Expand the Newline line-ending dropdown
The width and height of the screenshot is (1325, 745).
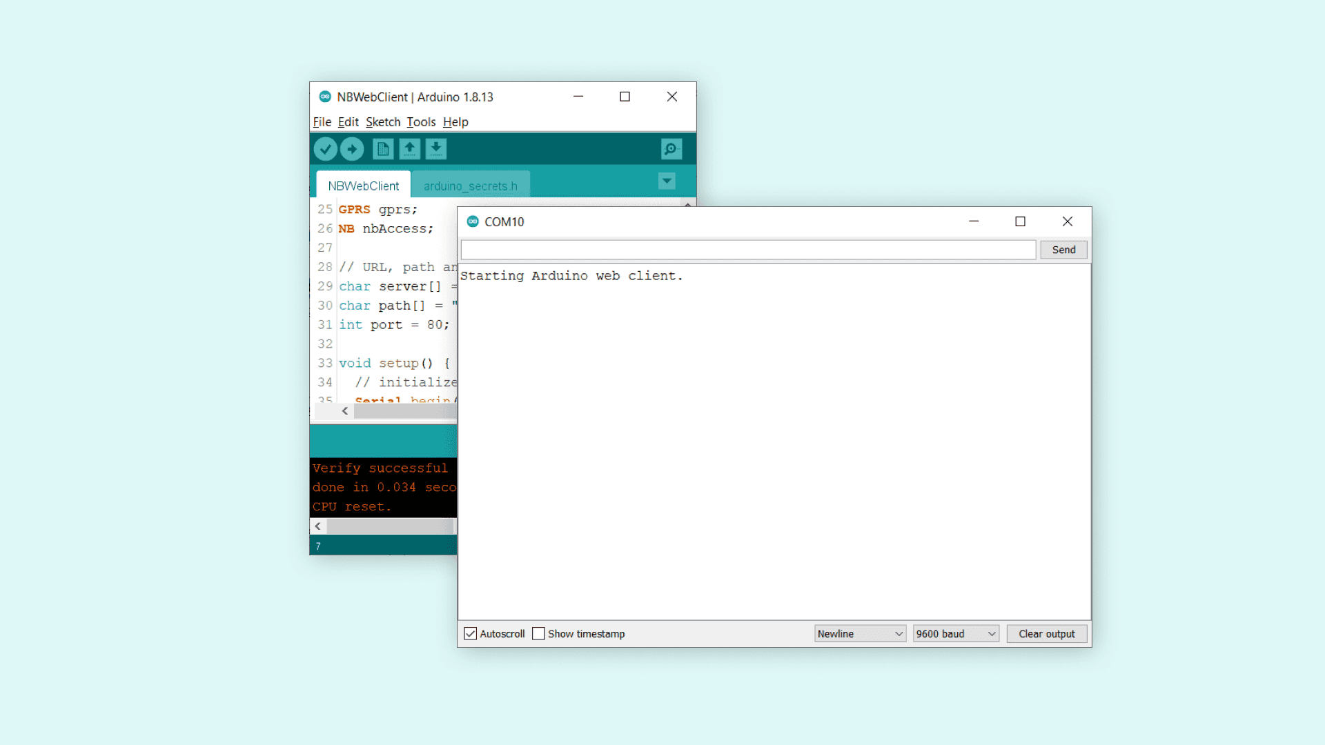pyautogui.click(x=859, y=634)
